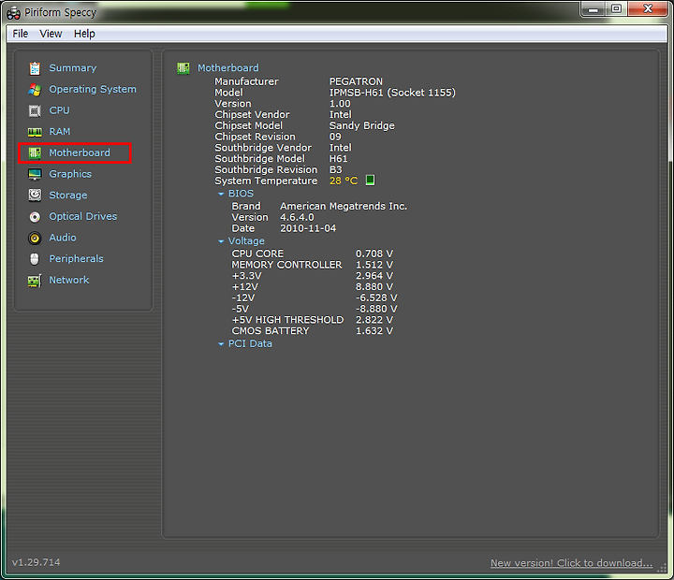
Task: Click the Summary clipboard icon
Action: coord(35,68)
